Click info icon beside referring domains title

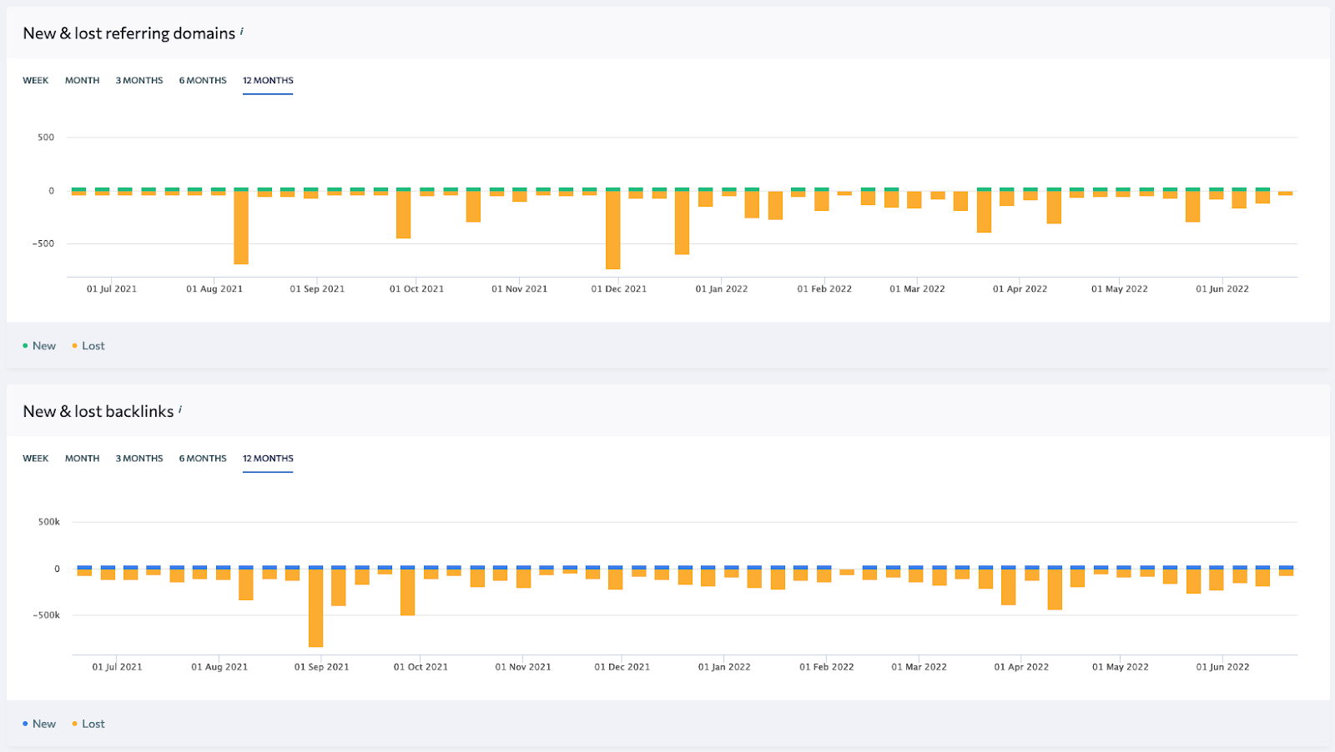point(242,32)
